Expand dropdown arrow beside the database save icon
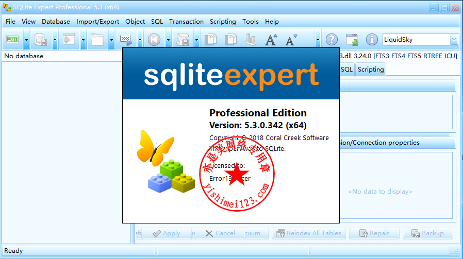 pyautogui.click(x=55, y=40)
